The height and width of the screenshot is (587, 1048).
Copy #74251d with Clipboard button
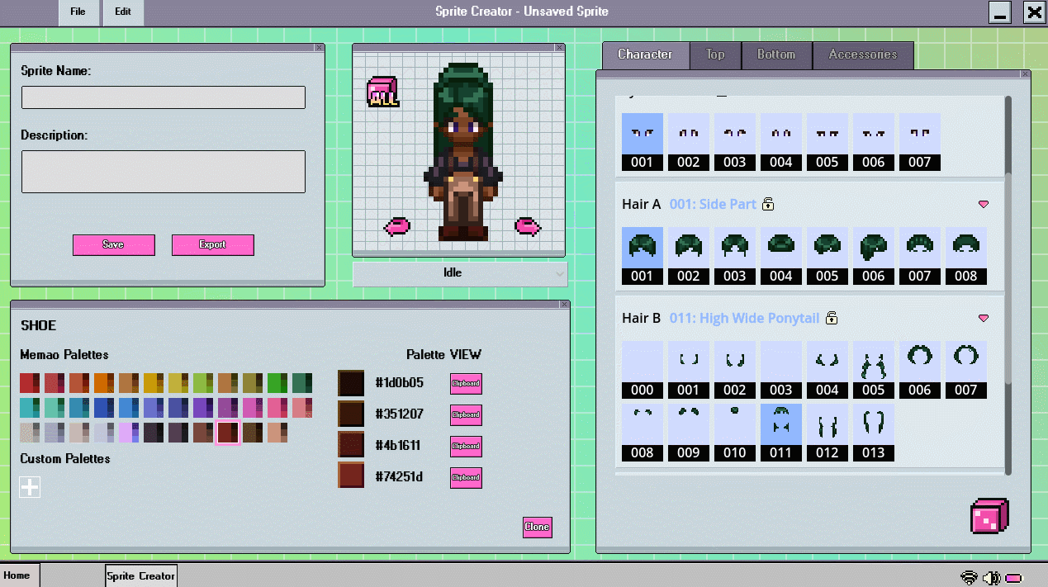[466, 477]
